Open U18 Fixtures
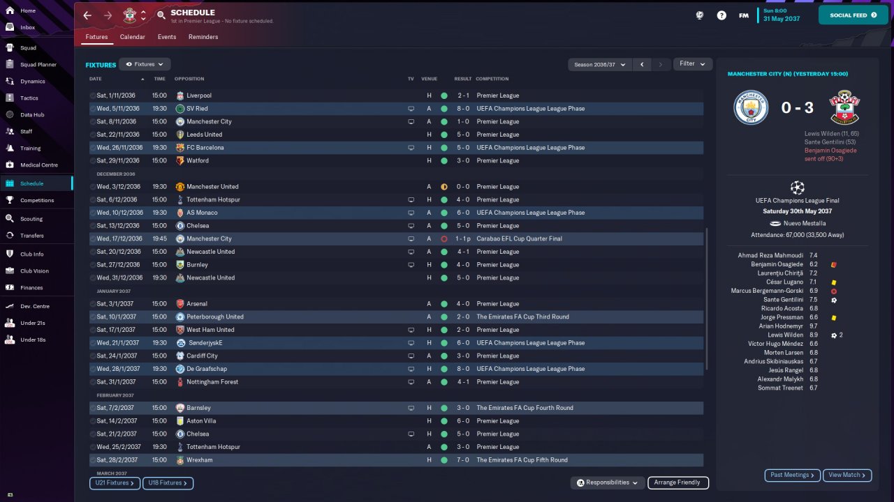 [x=168, y=482]
